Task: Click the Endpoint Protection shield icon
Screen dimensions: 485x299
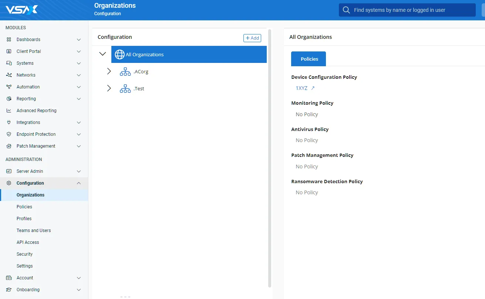Action: pyautogui.click(x=9, y=134)
